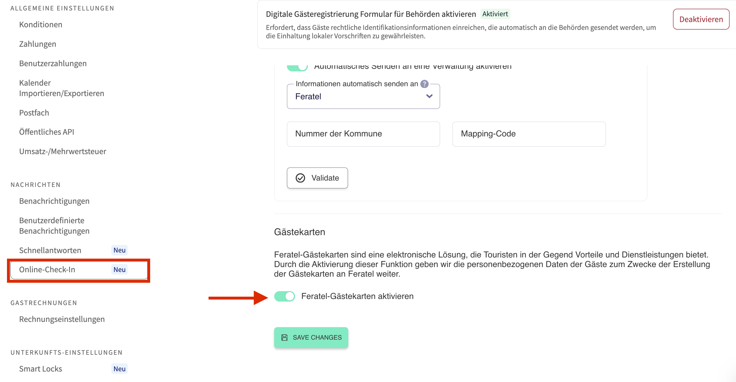736x382 pixels.
Task: Open the Feratel dropdown
Action: tap(363, 96)
